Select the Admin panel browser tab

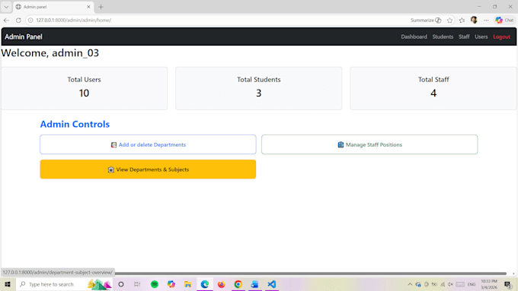(53, 7)
